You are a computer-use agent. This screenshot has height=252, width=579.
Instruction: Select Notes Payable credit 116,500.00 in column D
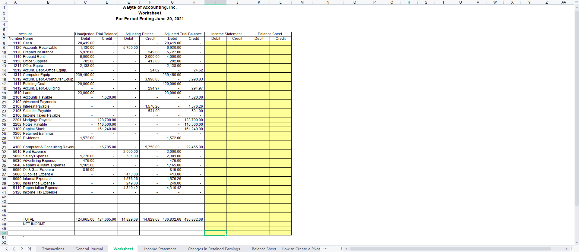click(x=107, y=124)
